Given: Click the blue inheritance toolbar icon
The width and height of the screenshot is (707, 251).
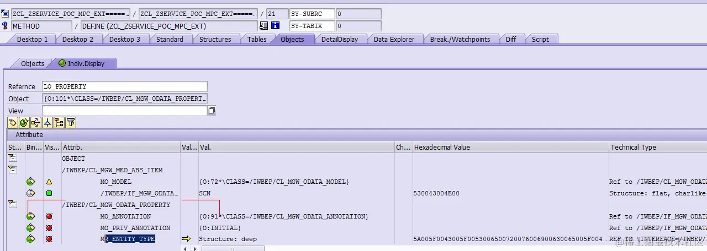Looking at the screenshot, I should pyautogui.click(x=48, y=123).
